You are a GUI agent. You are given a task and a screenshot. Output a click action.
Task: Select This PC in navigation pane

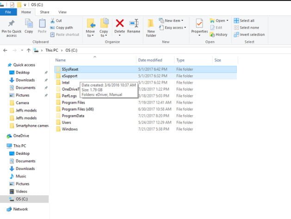tap(19, 146)
